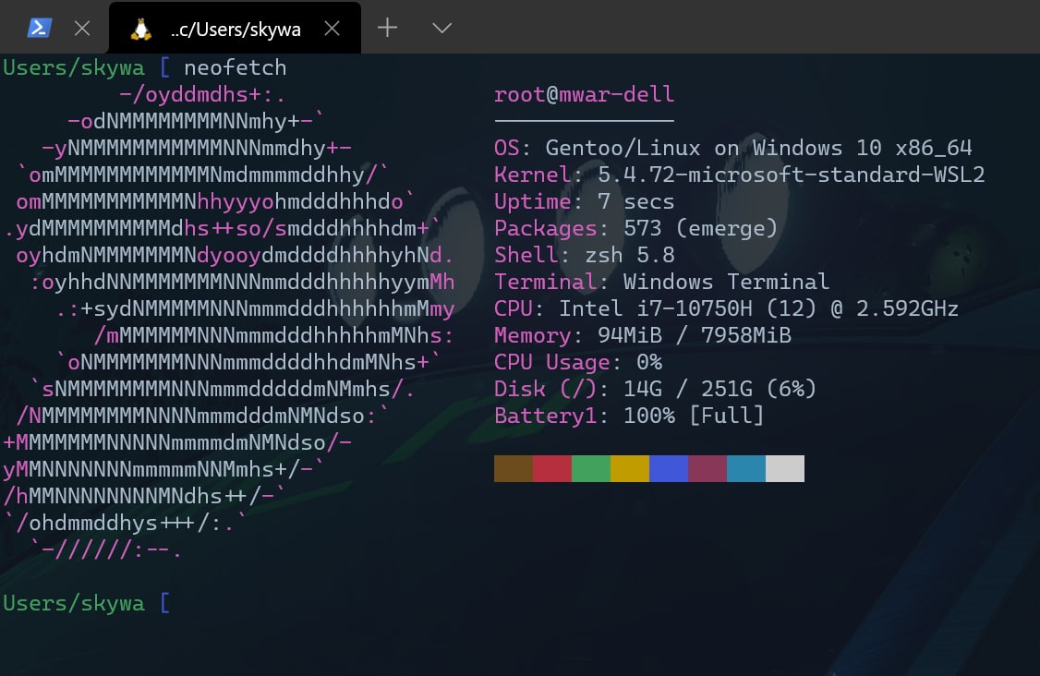Screen dimensions: 1040x676
Task: Click the Battery1 100% [Full] line
Action: [x=629, y=416]
